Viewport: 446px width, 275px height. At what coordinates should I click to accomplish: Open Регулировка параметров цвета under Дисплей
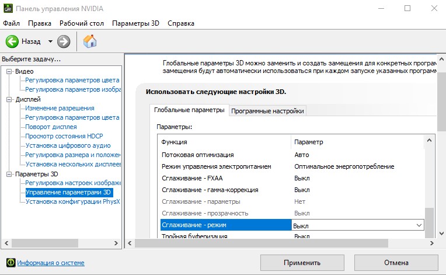click(72, 117)
